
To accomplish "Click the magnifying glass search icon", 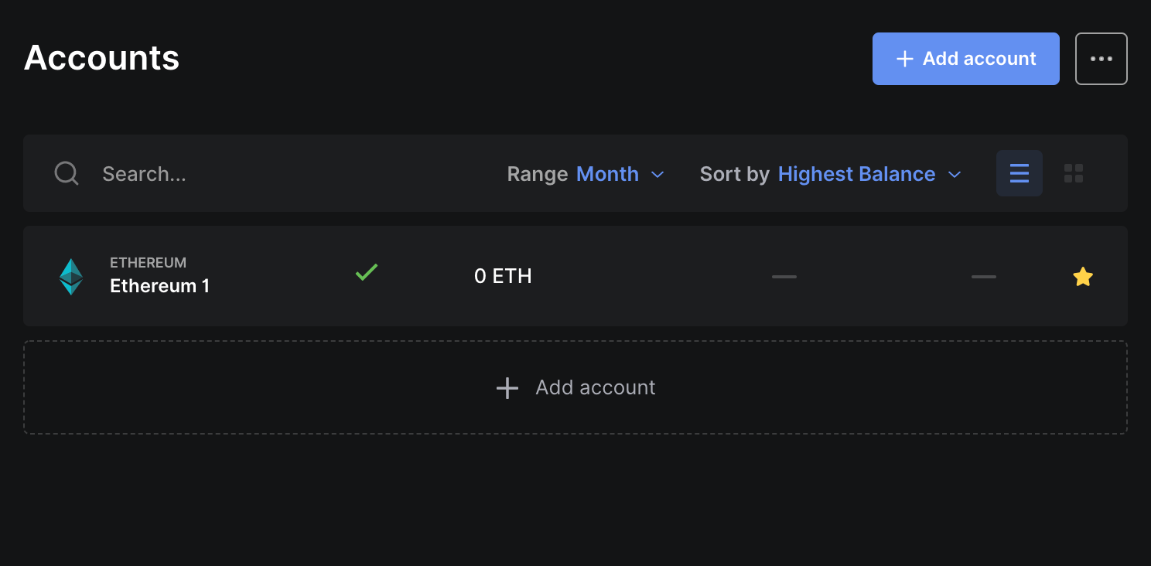I will click(x=67, y=173).
